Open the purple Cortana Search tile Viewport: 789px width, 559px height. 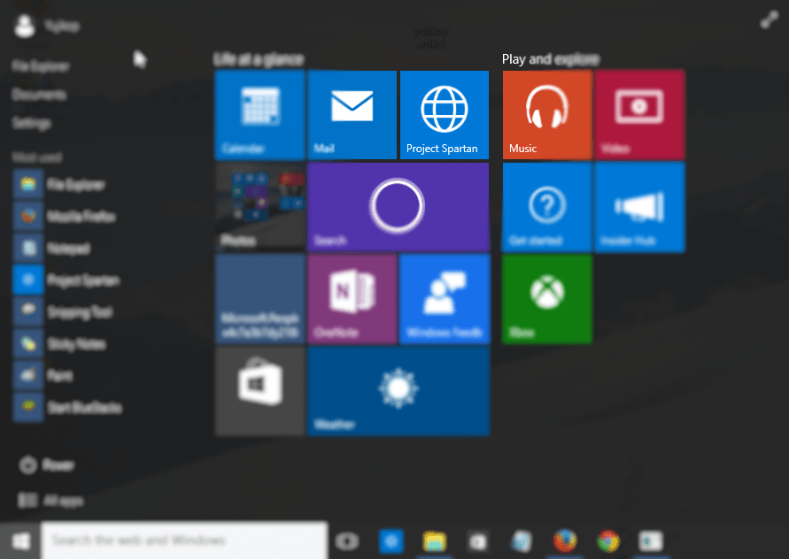click(x=398, y=207)
